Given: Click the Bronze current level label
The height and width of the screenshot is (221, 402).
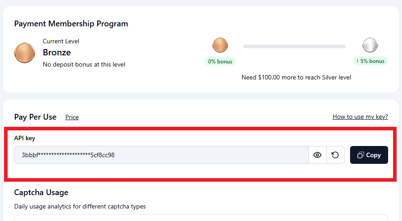Looking at the screenshot, I should tap(57, 52).
